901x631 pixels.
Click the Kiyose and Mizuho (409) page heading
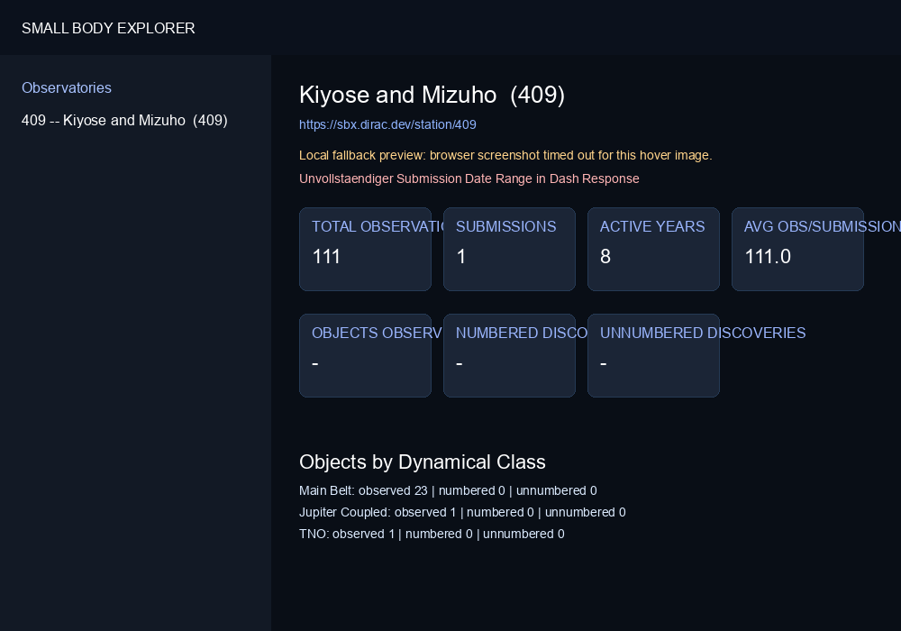(x=432, y=95)
